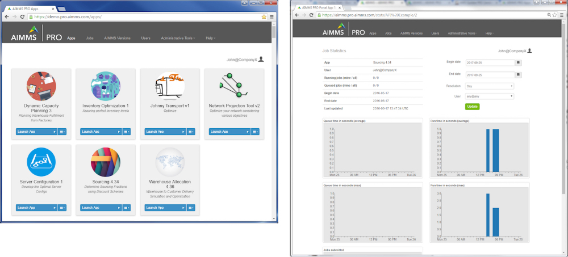Open Chrome menu in right browser window
568x257 pixels.
pos(562,15)
